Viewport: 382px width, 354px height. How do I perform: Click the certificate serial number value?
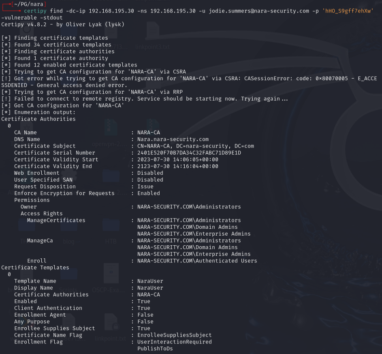[x=189, y=153]
